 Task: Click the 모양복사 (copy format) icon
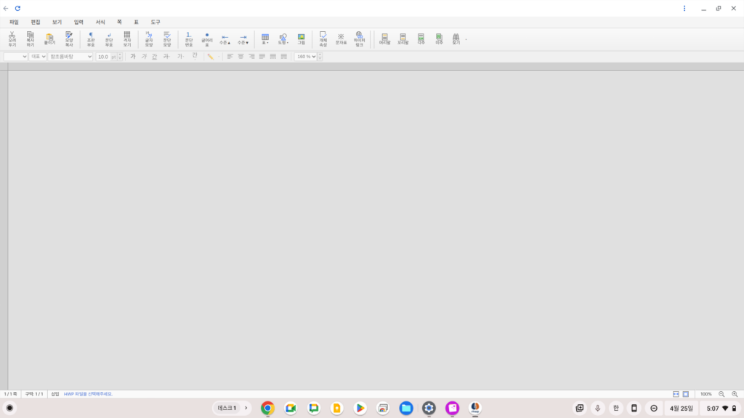[x=69, y=38]
